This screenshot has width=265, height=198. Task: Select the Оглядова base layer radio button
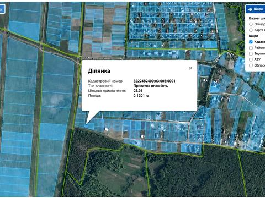coord(251,24)
